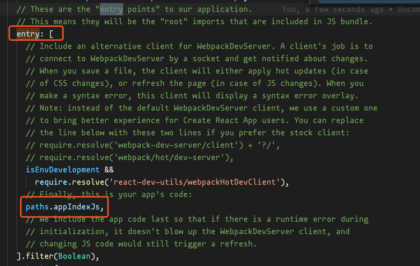Click the opening bracket after entry:

(51, 34)
